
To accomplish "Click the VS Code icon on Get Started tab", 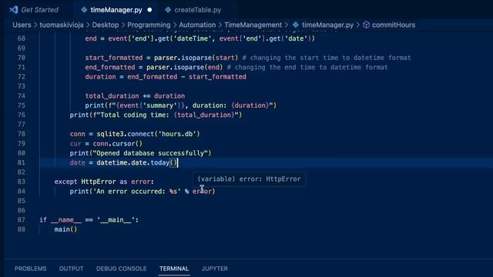I will click(14, 10).
